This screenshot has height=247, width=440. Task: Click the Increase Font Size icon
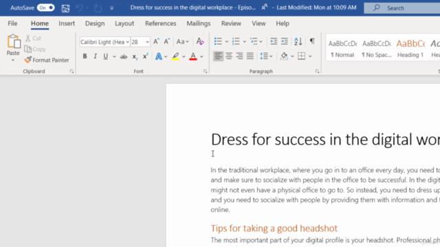[157, 41]
